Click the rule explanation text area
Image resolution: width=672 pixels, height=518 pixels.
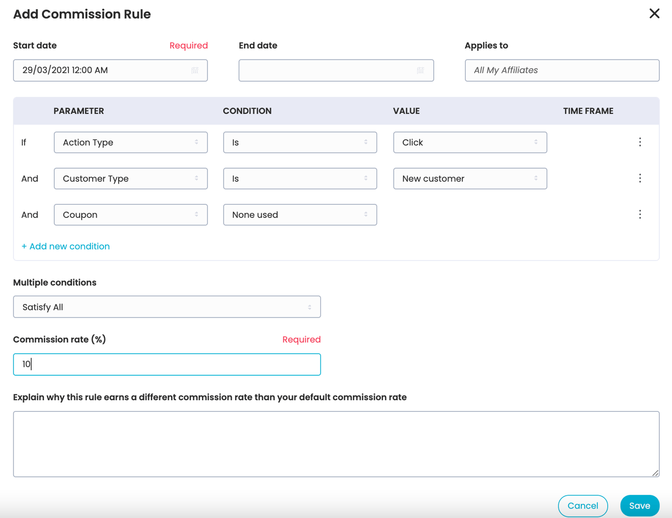pyautogui.click(x=336, y=444)
